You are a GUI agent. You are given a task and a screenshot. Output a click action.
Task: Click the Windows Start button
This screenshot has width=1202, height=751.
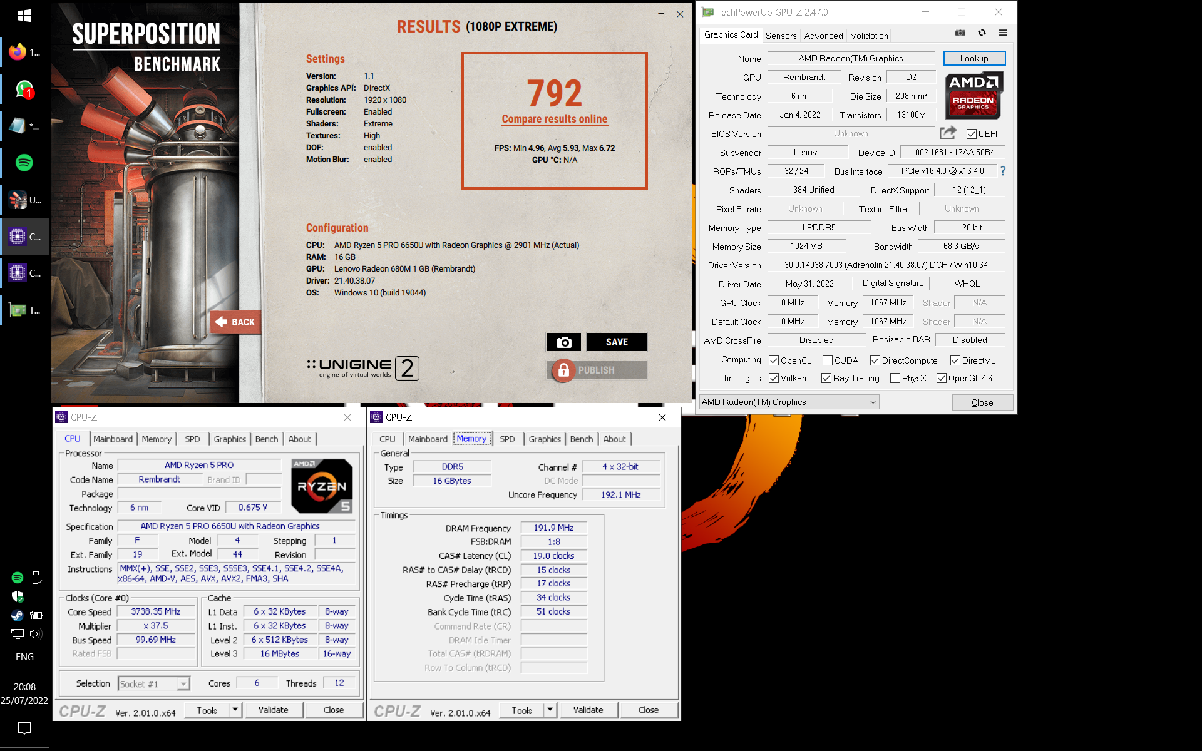[x=24, y=16]
